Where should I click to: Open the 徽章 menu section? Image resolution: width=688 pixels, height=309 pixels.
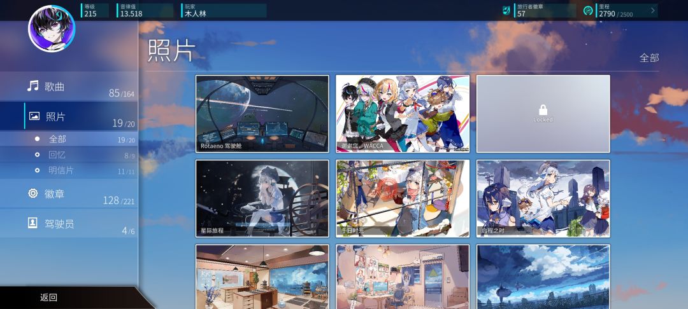coord(69,193)
